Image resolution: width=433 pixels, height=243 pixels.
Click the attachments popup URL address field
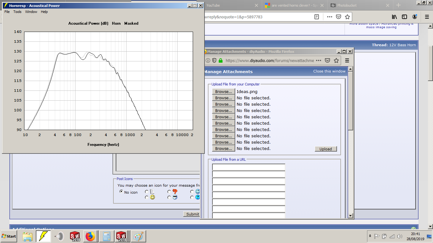tap(269, 60)
